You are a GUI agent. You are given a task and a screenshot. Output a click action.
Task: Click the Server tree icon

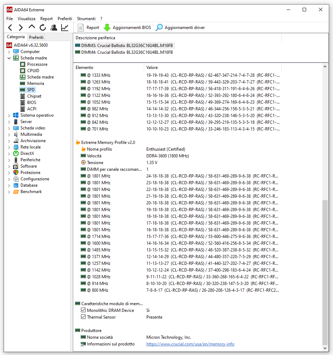point(16,122)
